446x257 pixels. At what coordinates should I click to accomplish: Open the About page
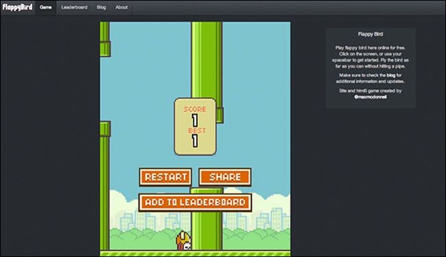coord(121,8)
